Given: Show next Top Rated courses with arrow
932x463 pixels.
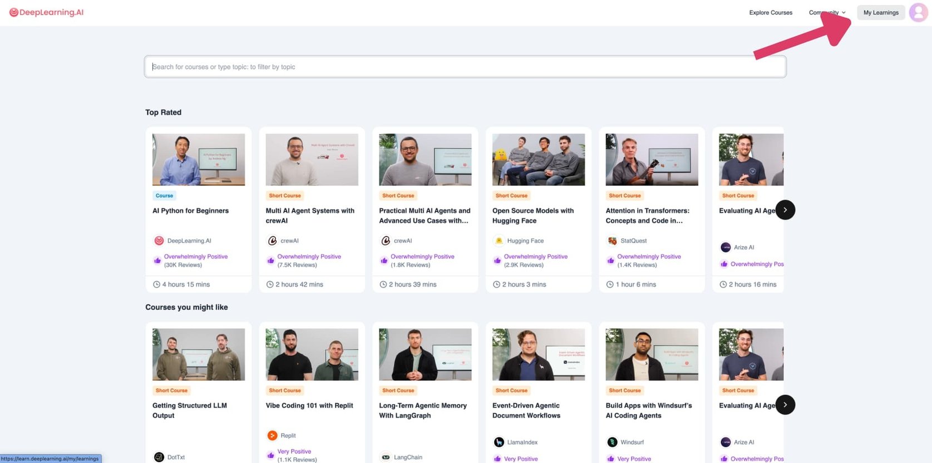Looking at the screenshot, I should 785,210.
